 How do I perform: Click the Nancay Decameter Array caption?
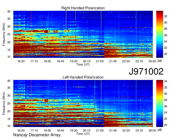(37, 135)
